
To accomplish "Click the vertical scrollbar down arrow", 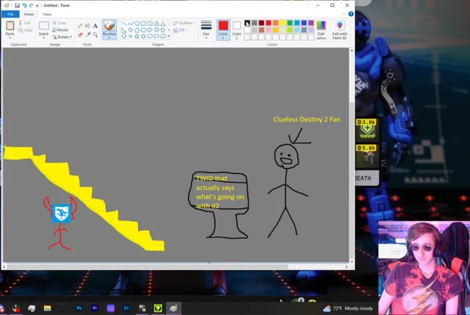I will (x=352, y=261).
